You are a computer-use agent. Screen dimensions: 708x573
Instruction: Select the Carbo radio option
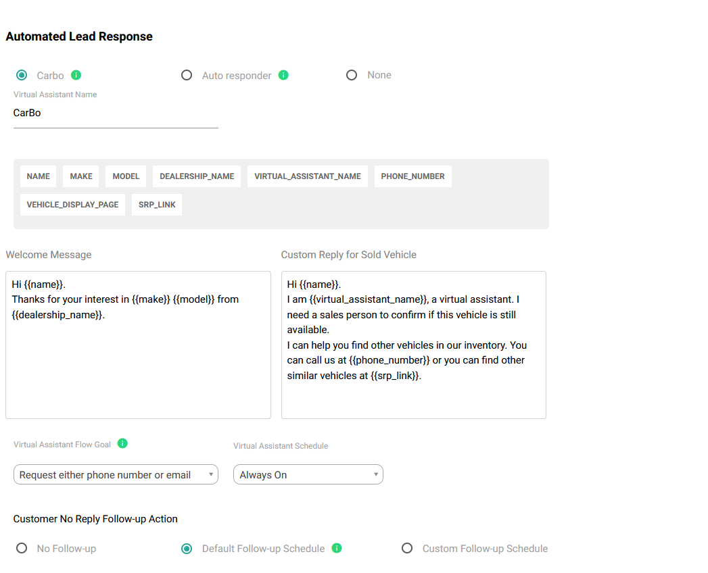tap(22, 75)
